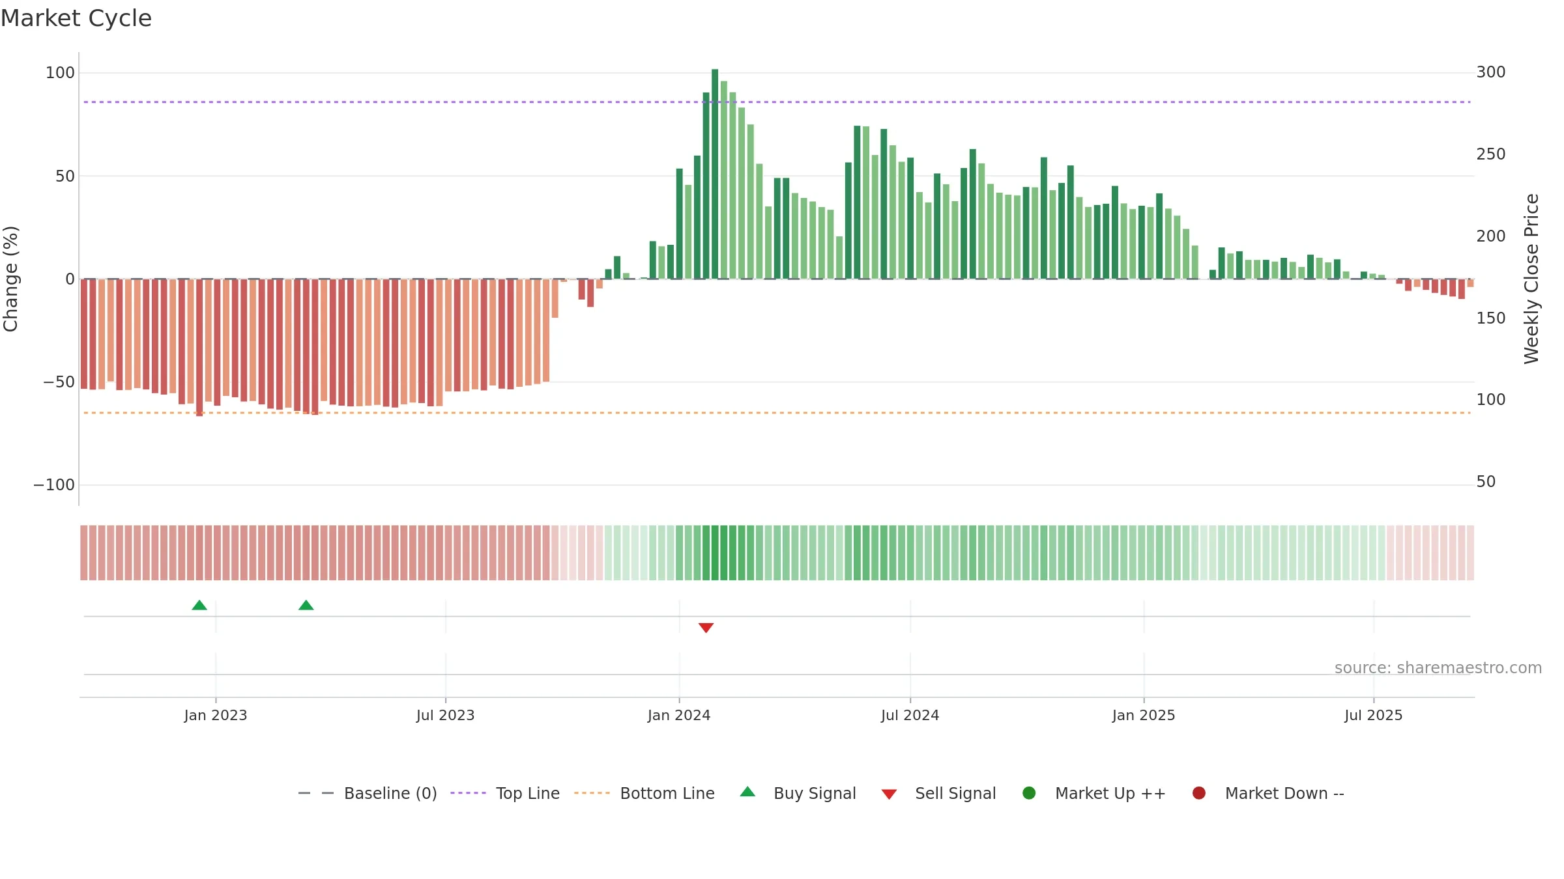Toggle the Top Line legend entry
The image size is (1564, 879).
click(505, 793)
